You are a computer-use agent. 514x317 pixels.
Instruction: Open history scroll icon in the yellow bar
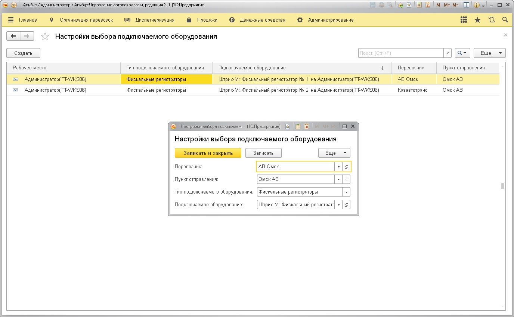(492, 20)
